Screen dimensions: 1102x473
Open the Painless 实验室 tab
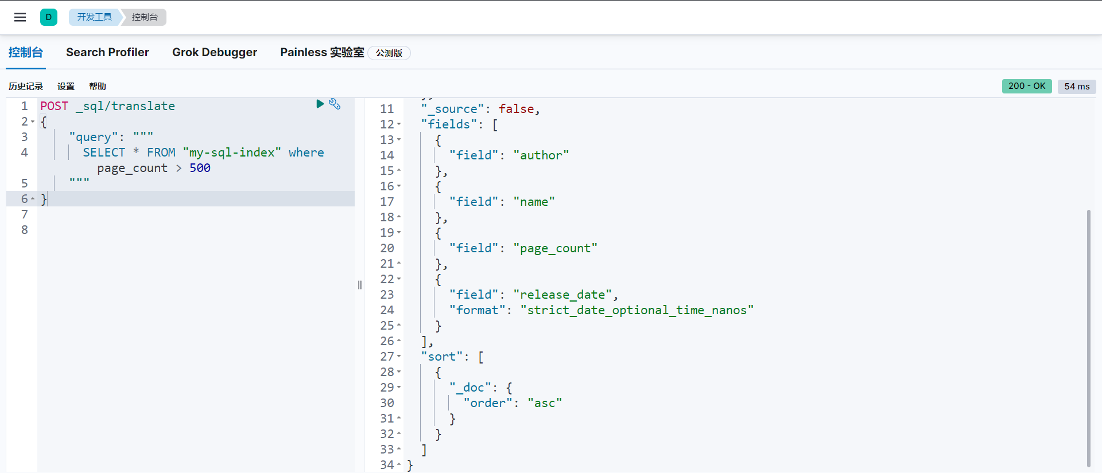[322, 52]
